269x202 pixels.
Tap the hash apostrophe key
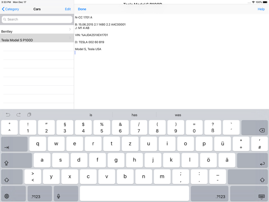click(260, 144)
